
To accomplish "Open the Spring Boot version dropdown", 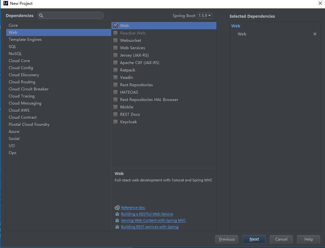I will 205,15.
